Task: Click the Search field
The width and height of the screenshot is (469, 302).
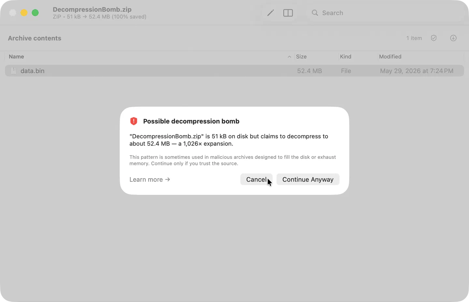Action: point(386,13)
